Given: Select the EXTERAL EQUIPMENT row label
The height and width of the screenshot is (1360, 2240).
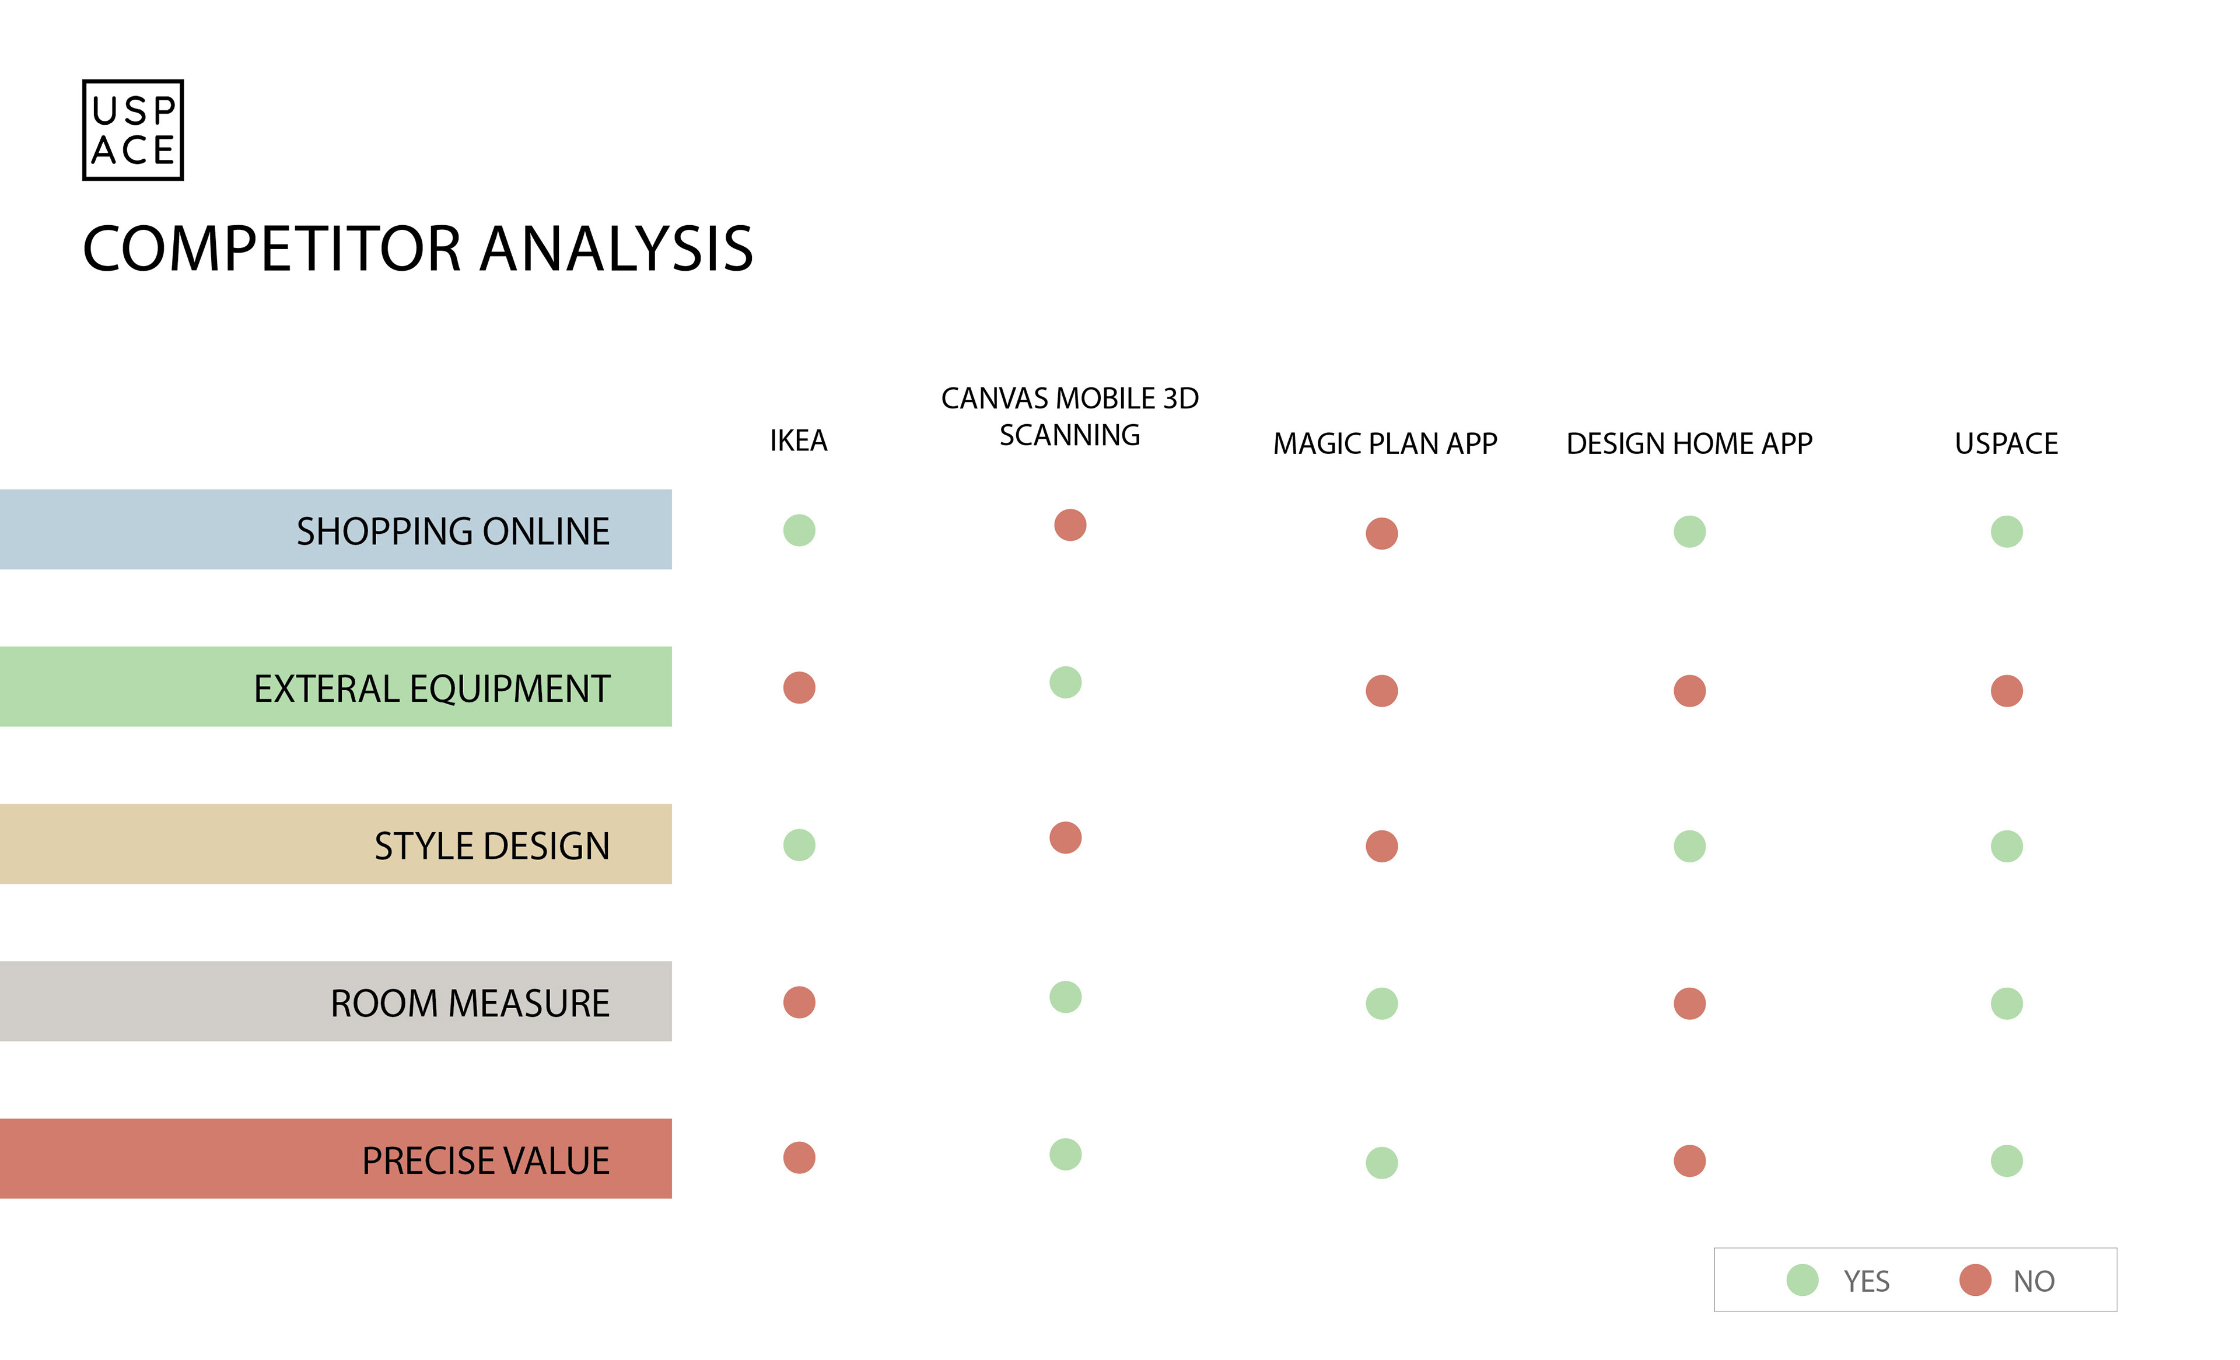Looking at the screenshot, I should point(335,687).
